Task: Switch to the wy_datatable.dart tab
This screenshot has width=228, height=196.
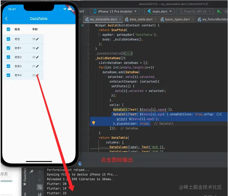Action: coord(103,19)
